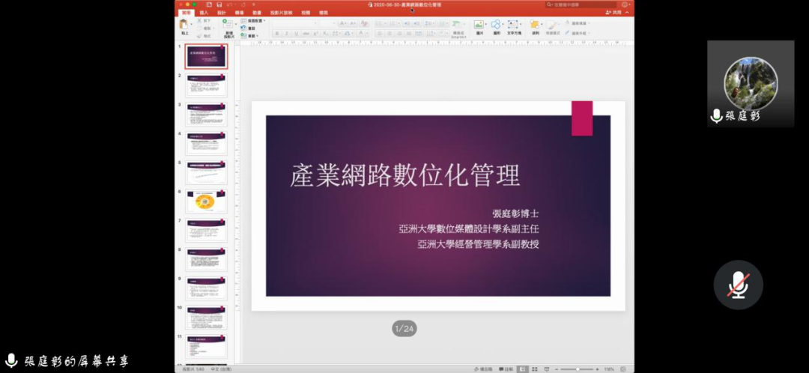The image size is (809, 373).
Task: Unmute the crossed-out microphone button
Action: pyautogui.click(x=739, y=285)
